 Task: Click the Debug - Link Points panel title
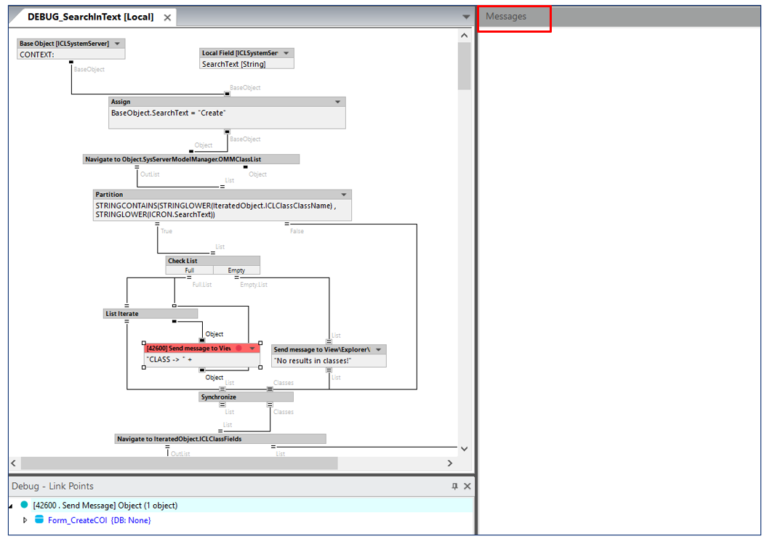coord(52,486)
